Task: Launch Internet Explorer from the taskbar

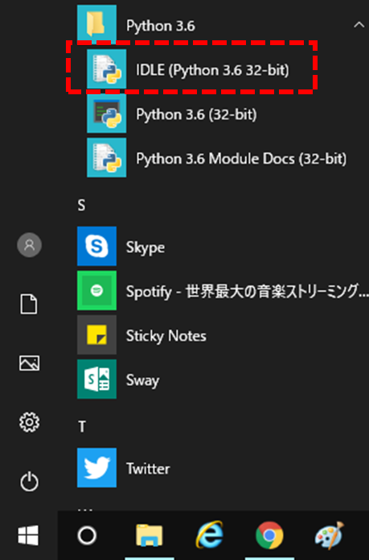Action: (210, 535)
